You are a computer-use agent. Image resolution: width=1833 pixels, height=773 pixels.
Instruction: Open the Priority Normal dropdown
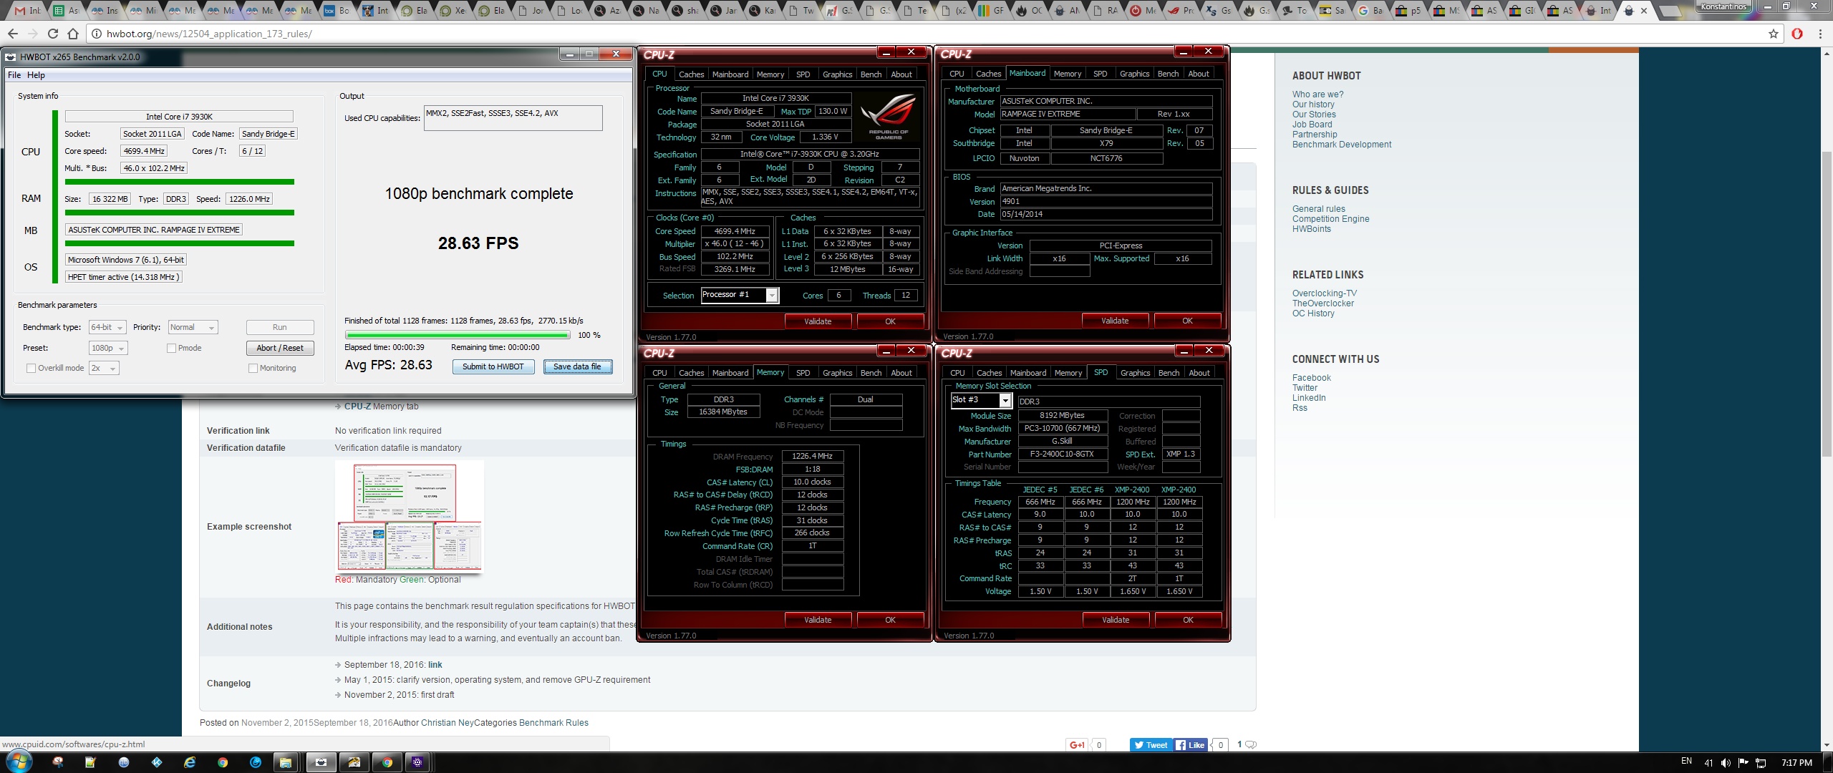pos(193,327)
